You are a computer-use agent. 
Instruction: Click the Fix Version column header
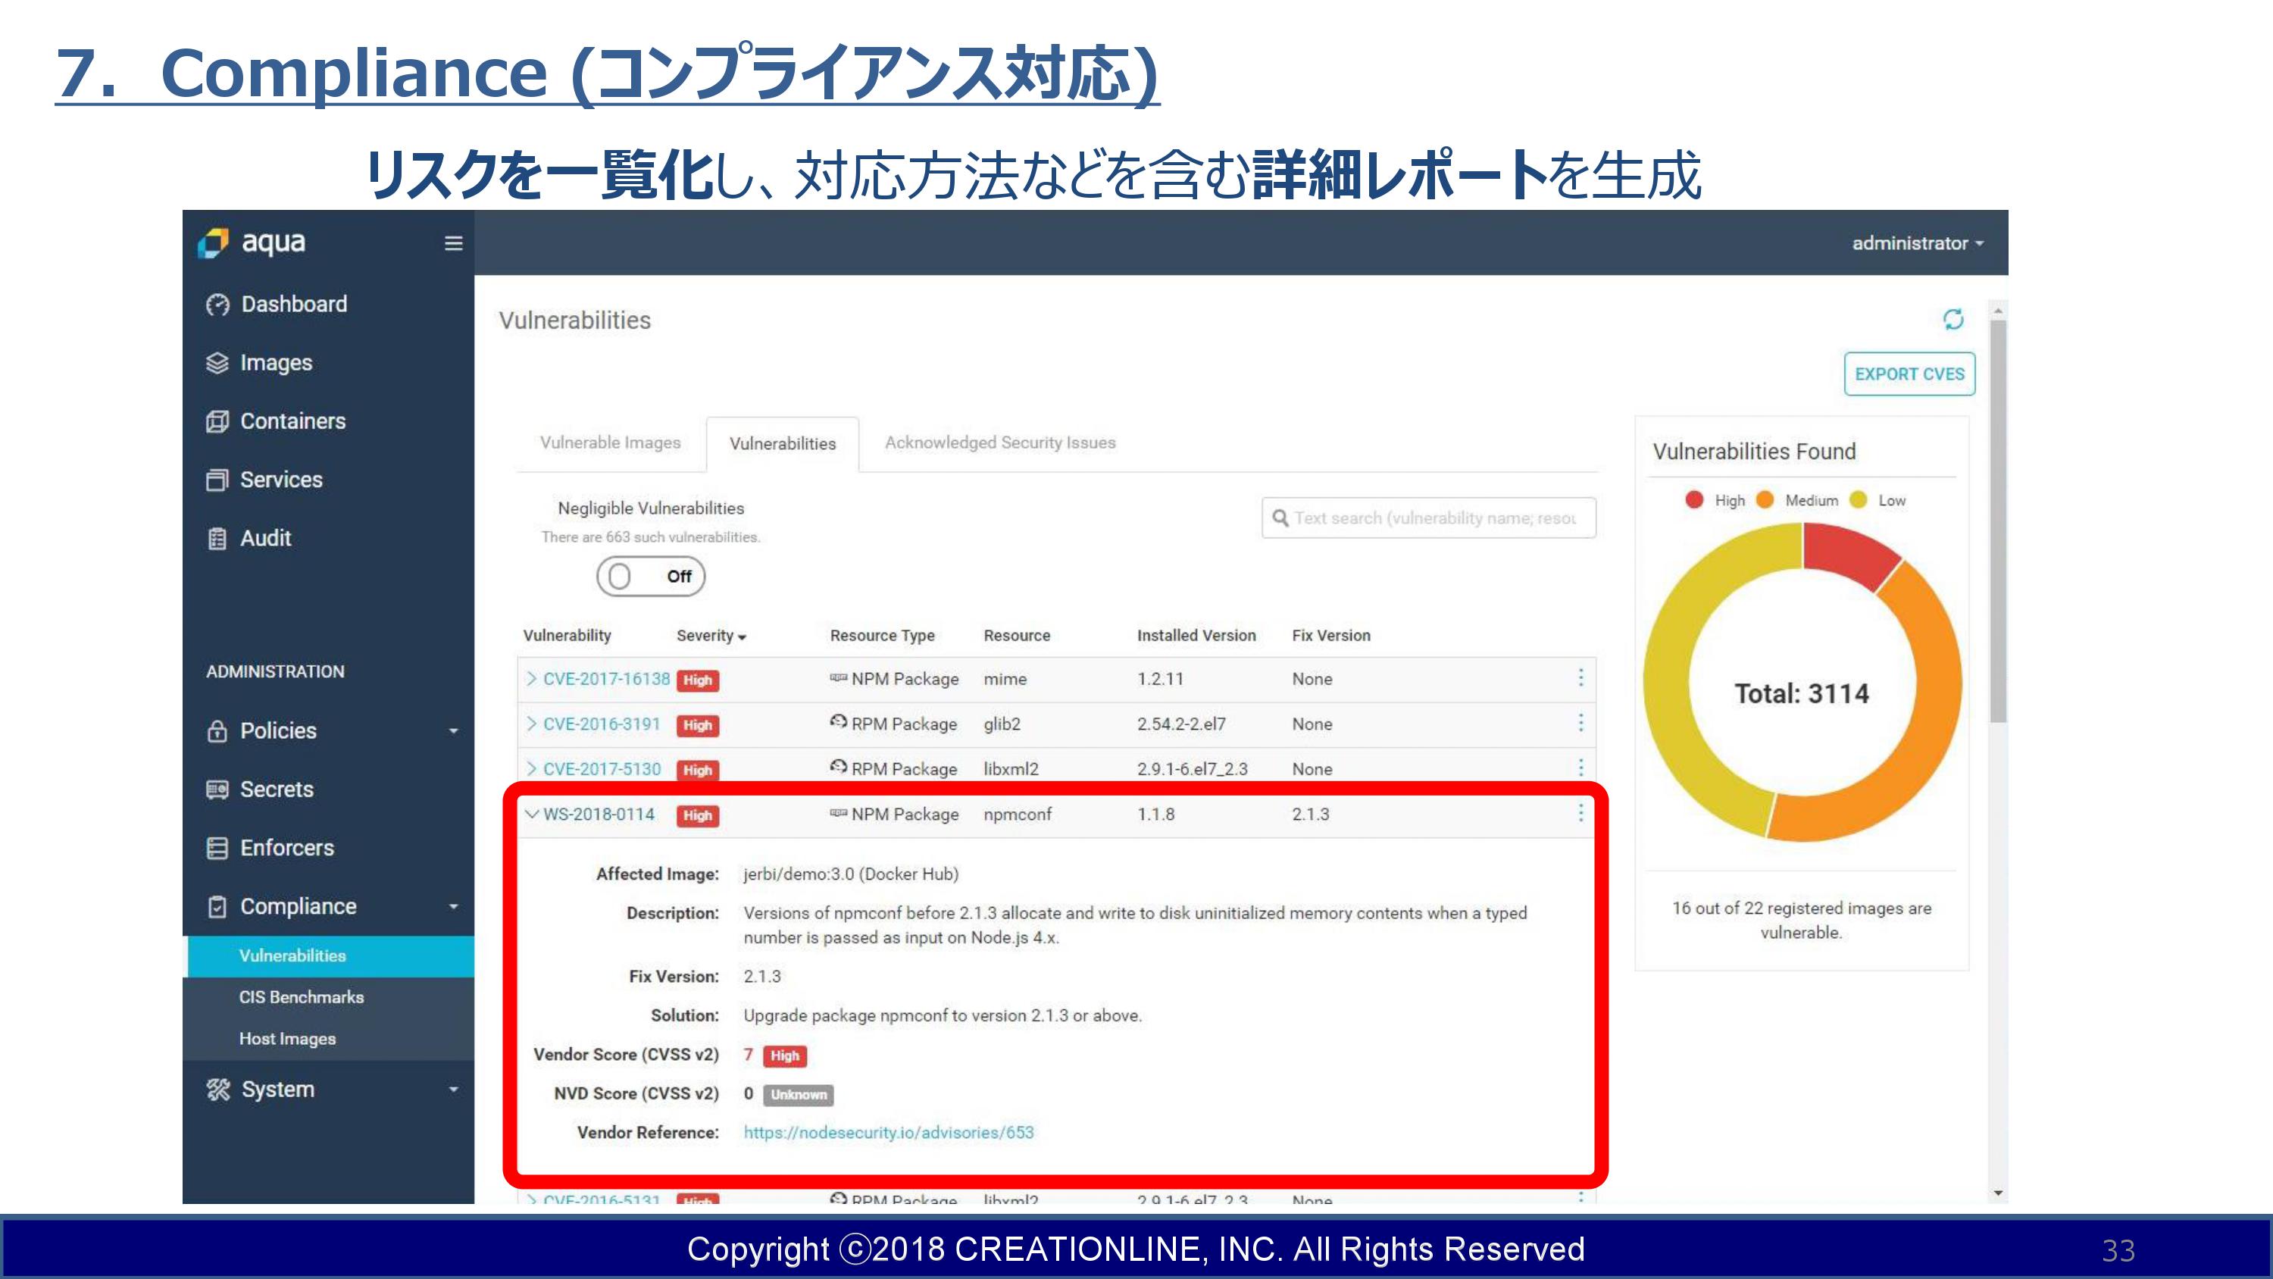1330,636
